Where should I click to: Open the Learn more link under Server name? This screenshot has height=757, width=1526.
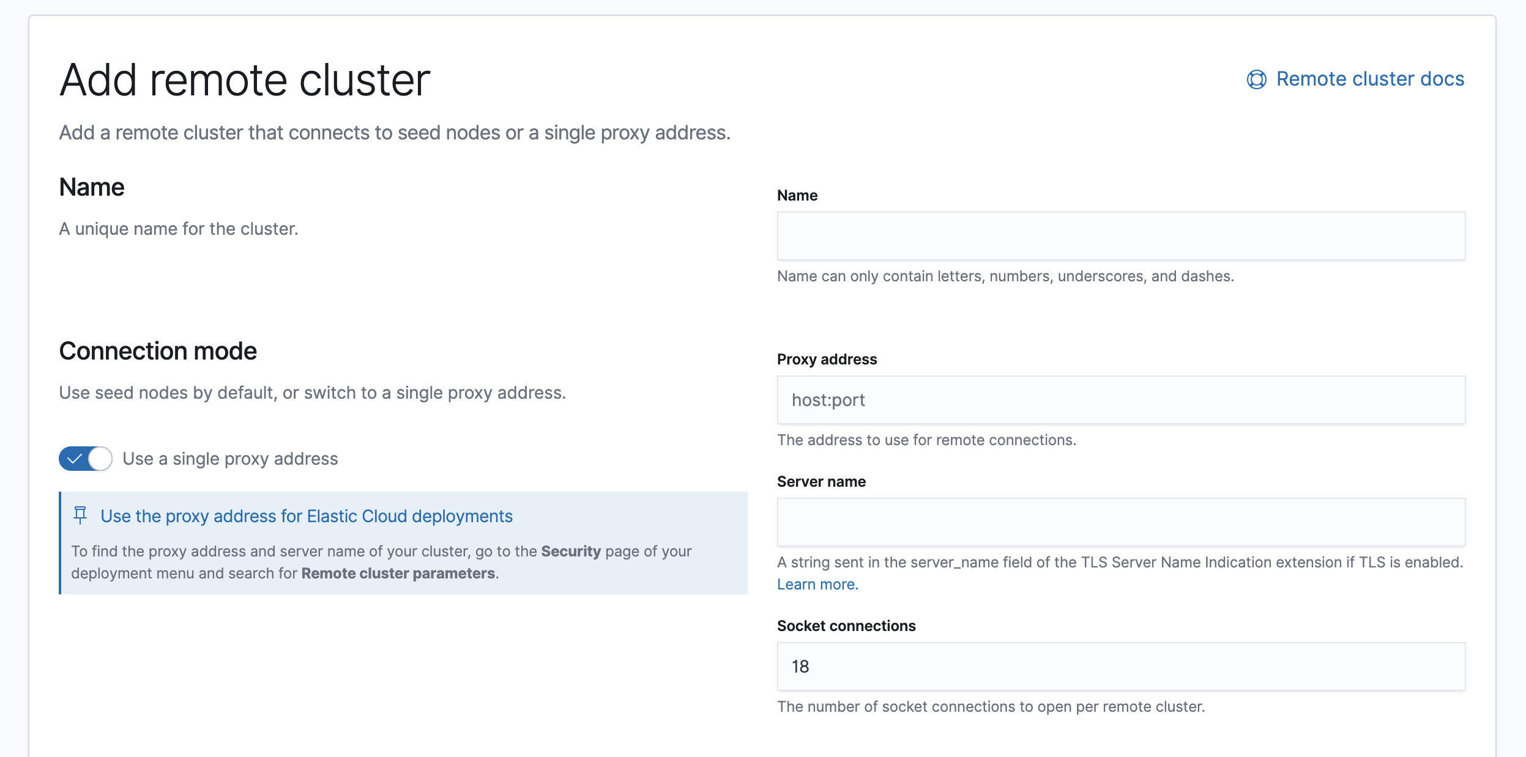(x=816, y=585)
